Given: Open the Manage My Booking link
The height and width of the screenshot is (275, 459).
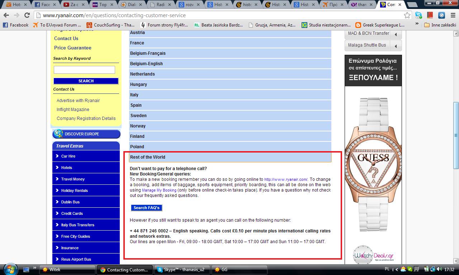Looking at the screenshot, I should point(159,190).
